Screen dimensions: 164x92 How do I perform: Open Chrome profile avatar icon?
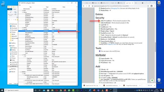click(151, 6)
